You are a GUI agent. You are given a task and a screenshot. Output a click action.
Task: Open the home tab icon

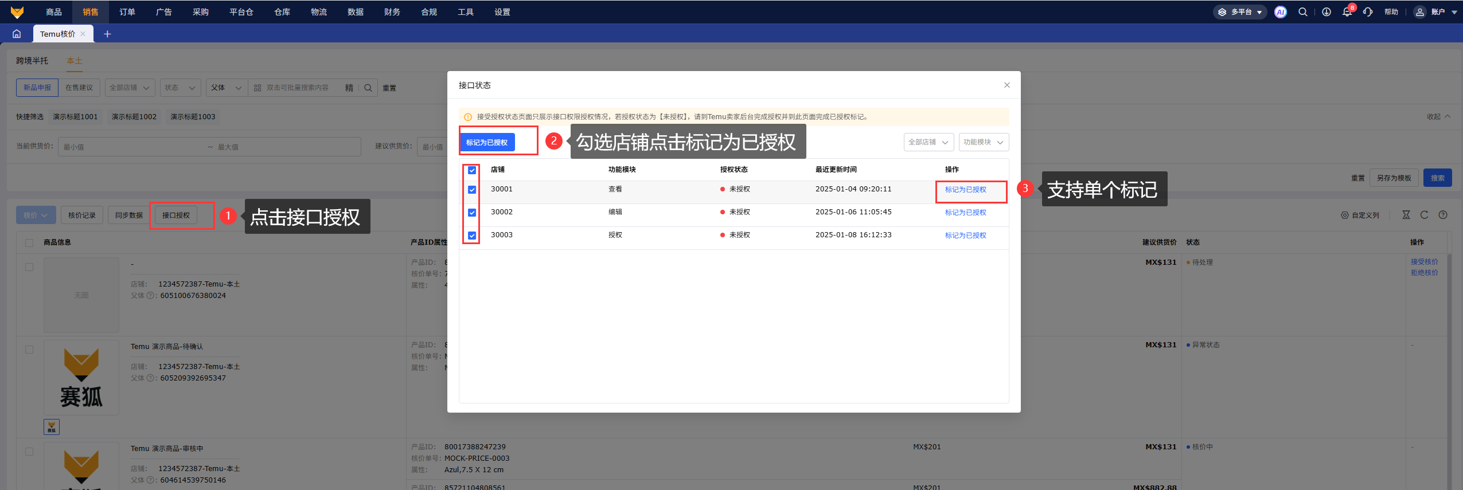(17, 34)
